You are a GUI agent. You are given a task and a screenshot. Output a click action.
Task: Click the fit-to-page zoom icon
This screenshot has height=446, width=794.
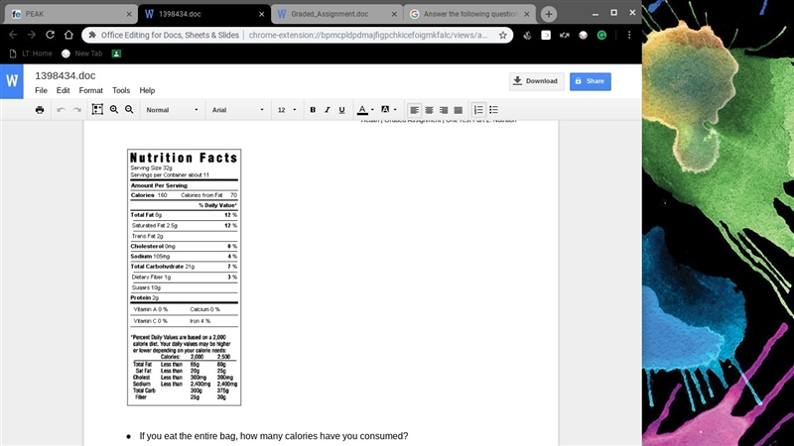tap(97, 109)
